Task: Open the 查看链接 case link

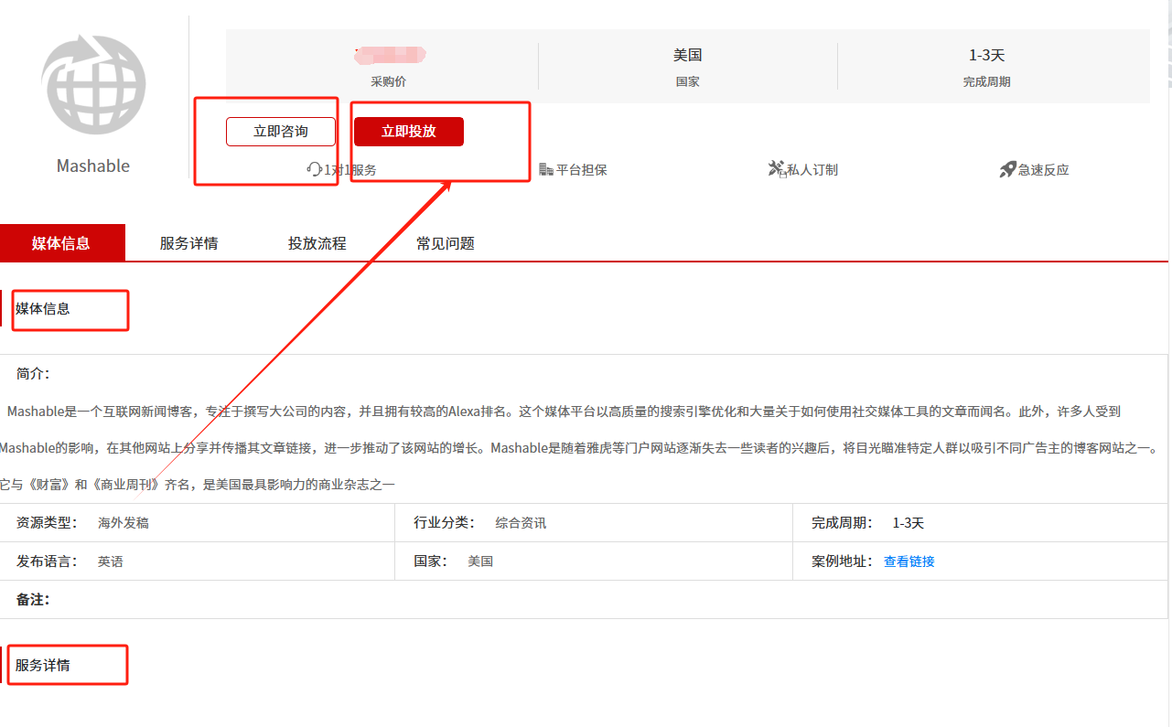Action: tap(909, 561)
